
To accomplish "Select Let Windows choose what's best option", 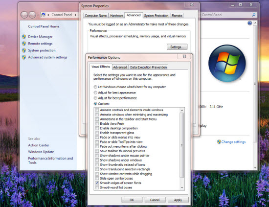I will click(95, 87).
